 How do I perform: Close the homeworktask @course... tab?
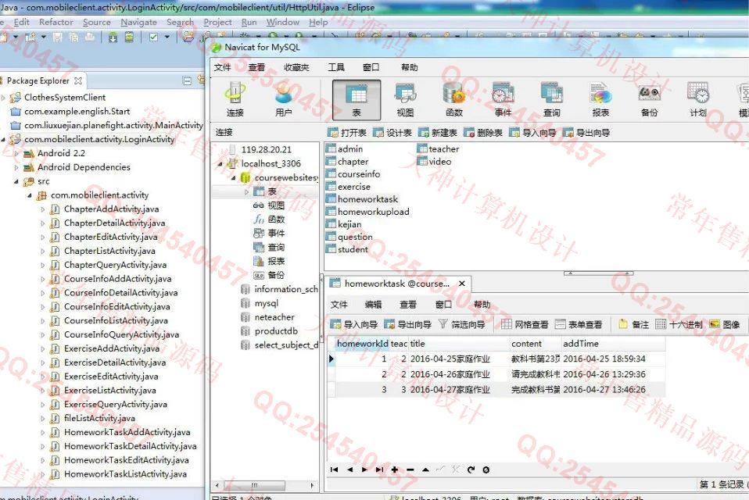[462, 284]
